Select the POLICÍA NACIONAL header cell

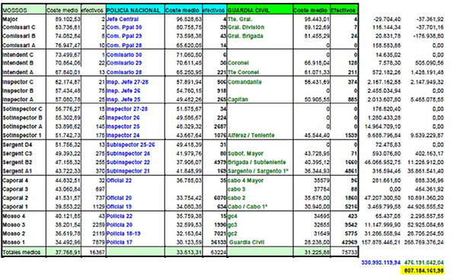(136, 10)
